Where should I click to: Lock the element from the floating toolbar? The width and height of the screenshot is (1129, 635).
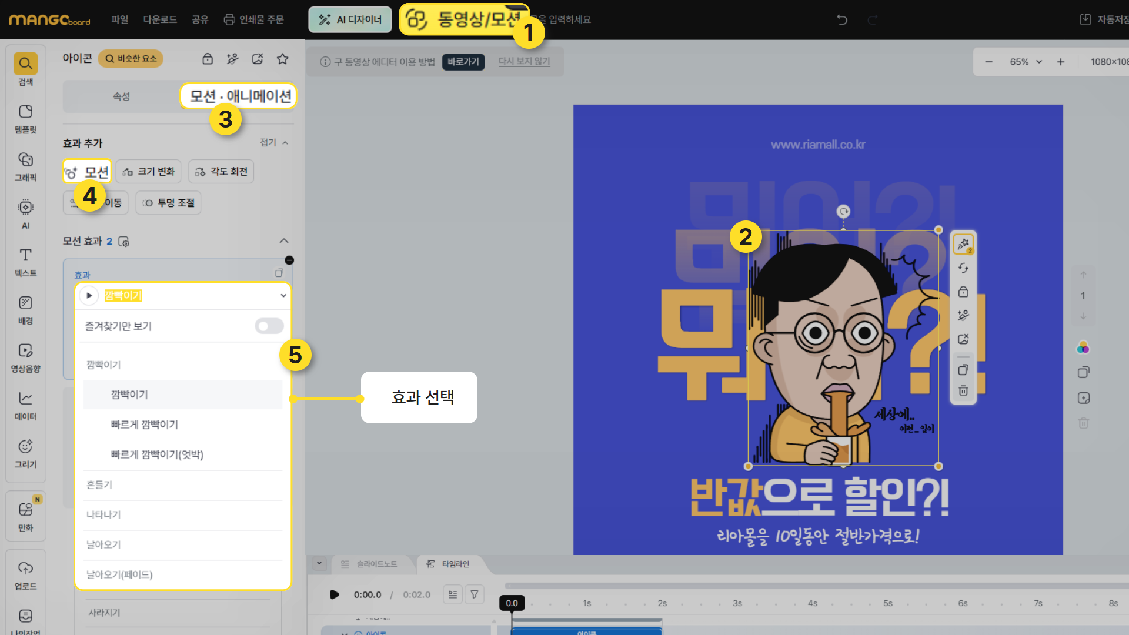click(963, 292)
